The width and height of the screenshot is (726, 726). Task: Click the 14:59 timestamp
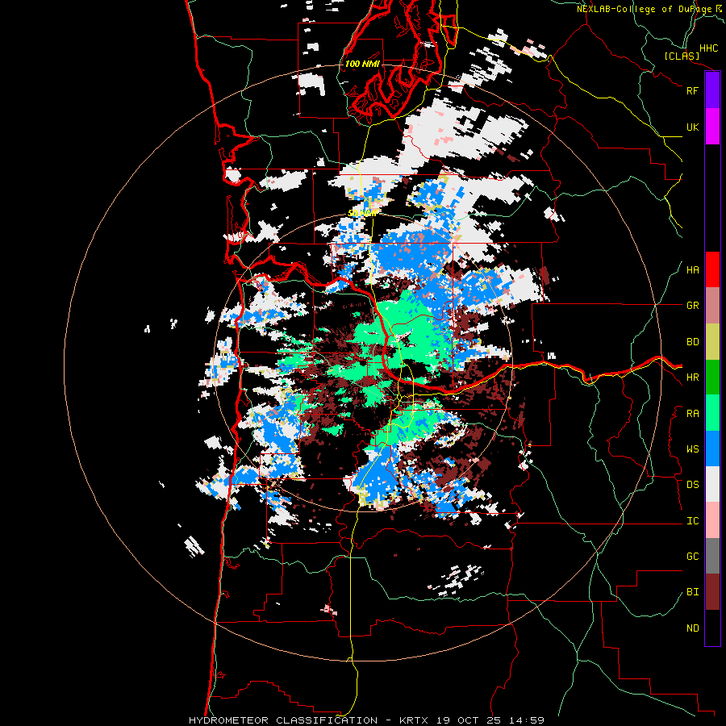click(528, 720)
